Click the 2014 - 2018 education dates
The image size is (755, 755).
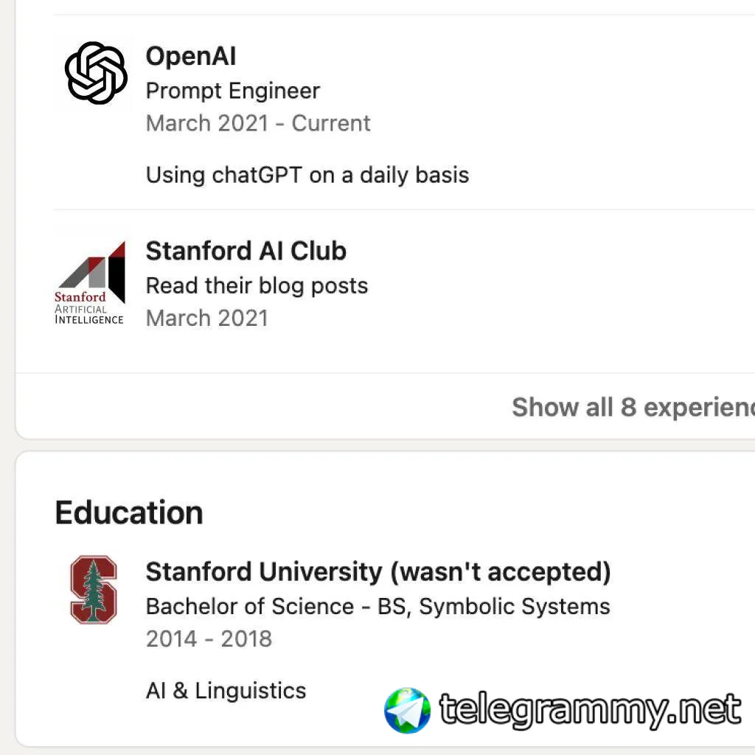(x=209, y=639)
